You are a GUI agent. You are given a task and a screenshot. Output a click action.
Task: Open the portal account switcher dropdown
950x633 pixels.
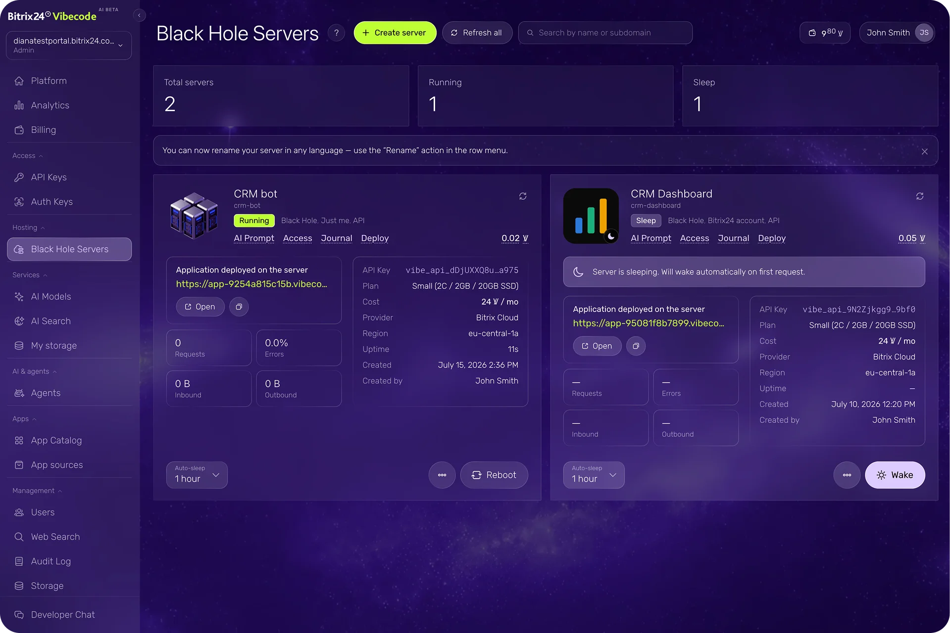69,45
